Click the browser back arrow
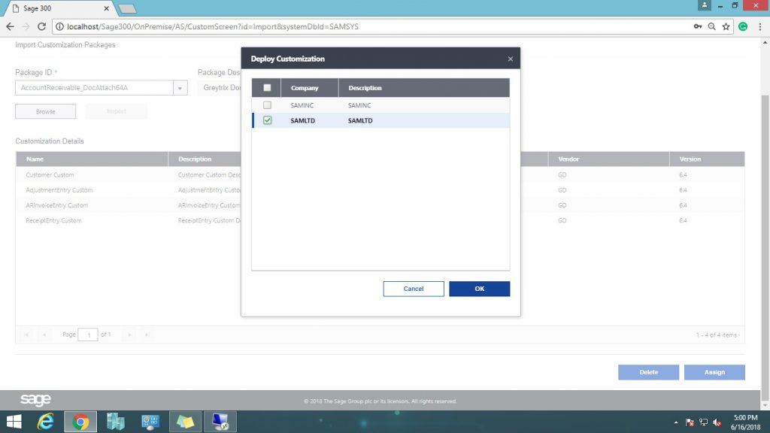Image resolution: width=770 pixels, height=433 pixels. 10,26
